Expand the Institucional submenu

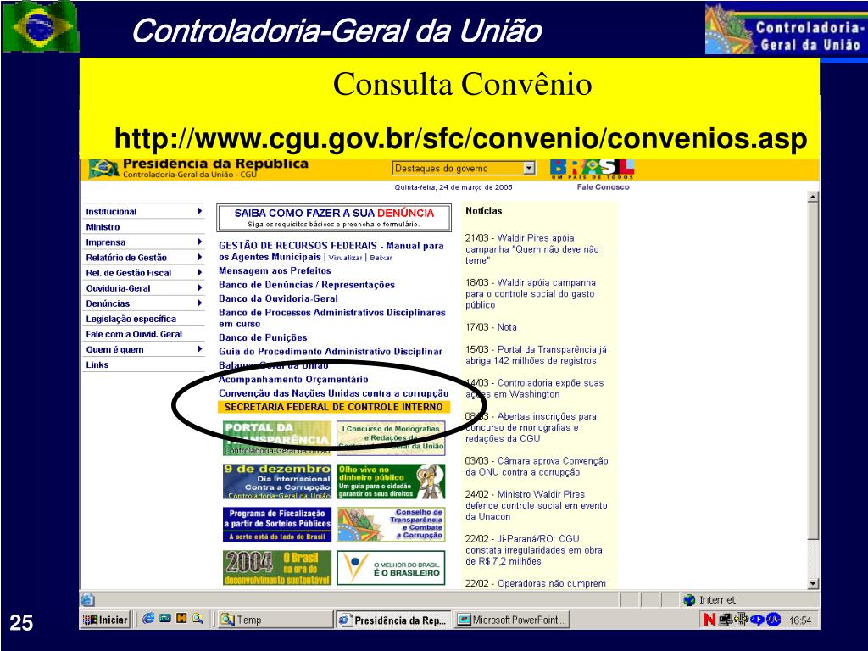point(199,211)
